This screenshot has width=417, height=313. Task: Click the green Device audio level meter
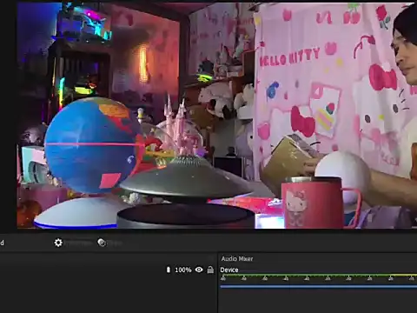click(x=319, y=276)
